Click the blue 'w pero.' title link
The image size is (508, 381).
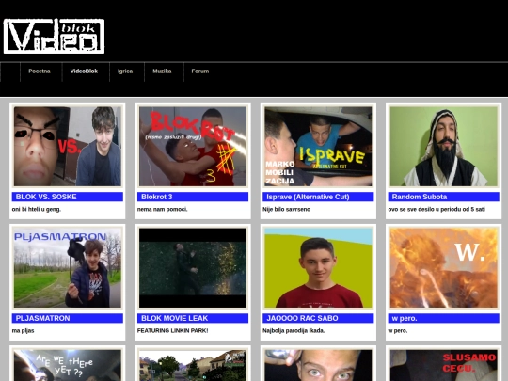tap(443, 318)
